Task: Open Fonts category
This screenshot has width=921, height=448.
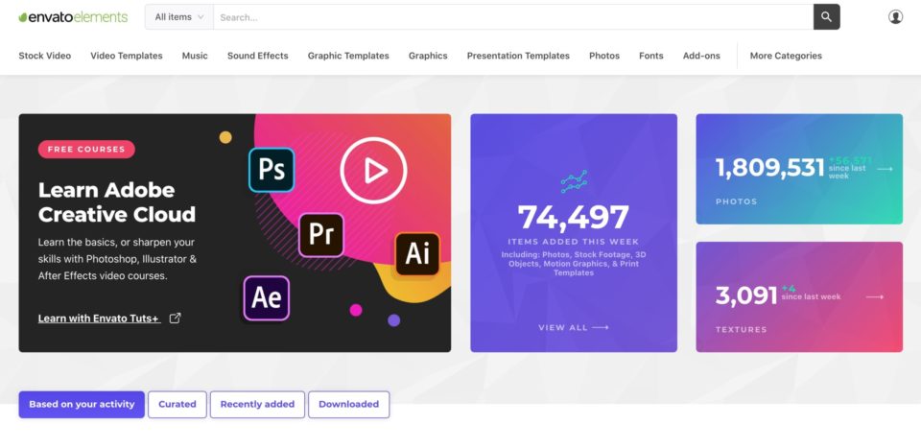Action: tap(650, 56)
